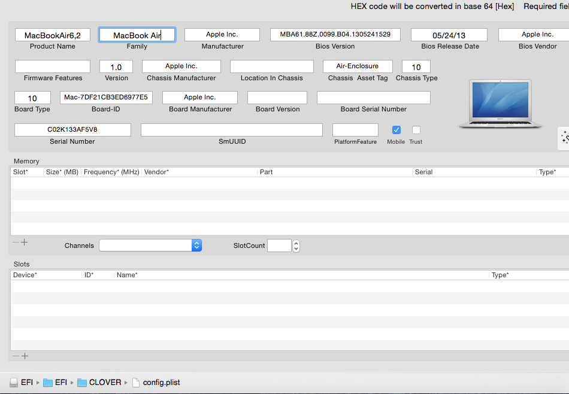Image resolution: width=569 pixels, height=394 pixels.
Task: Open the Channels dropdown
Action: tap(150, 246)
